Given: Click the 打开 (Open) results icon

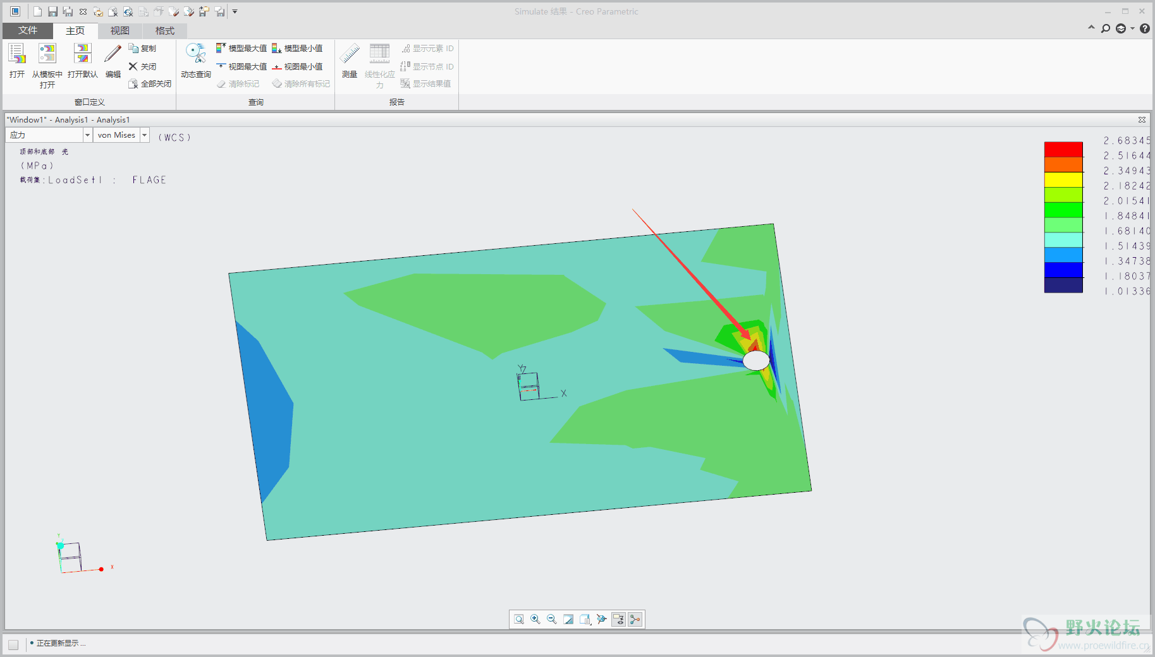Looking at the screenshot, I should coord(17,54).
